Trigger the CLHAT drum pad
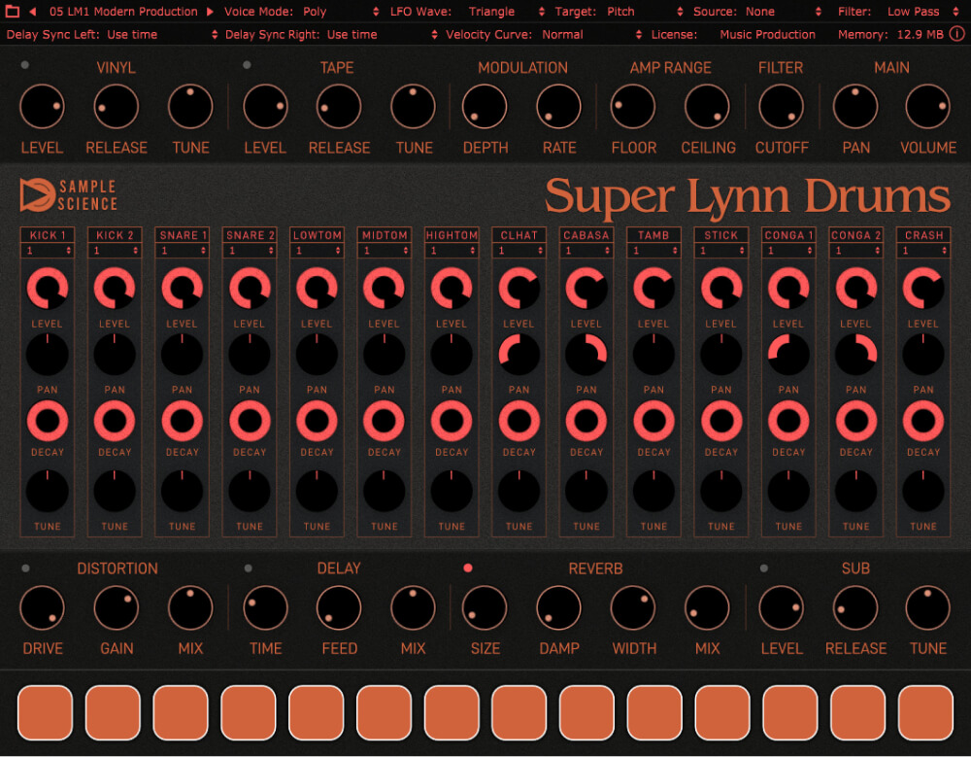The width and height of the screenshot is (971, 757). (519, 713)
